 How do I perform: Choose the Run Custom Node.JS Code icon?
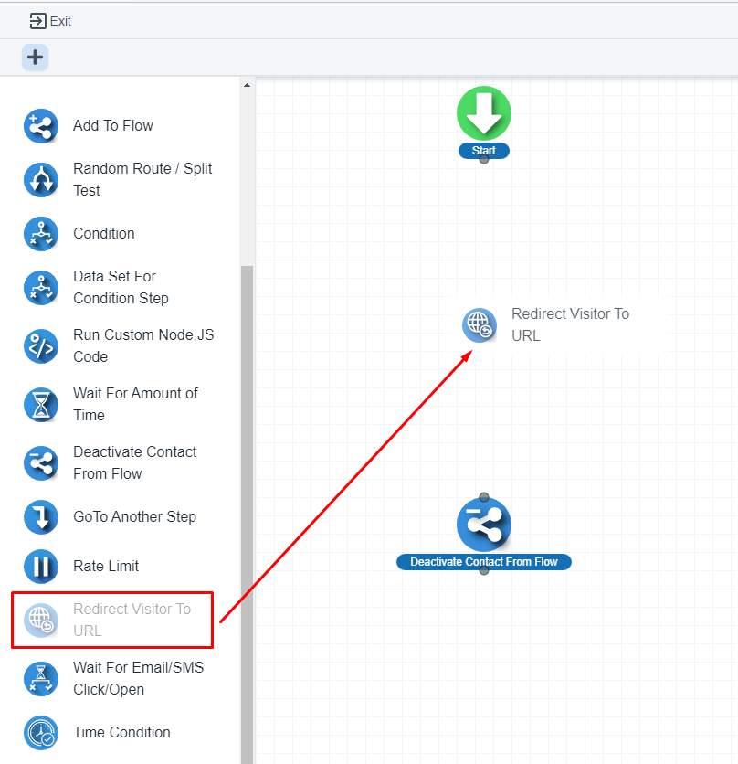tap(41, 346)
